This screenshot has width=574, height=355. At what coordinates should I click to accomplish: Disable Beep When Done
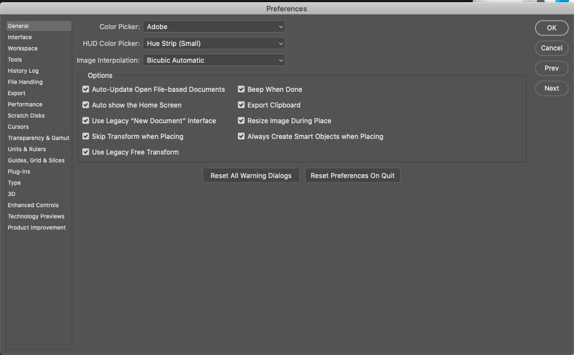coord(241,89)
